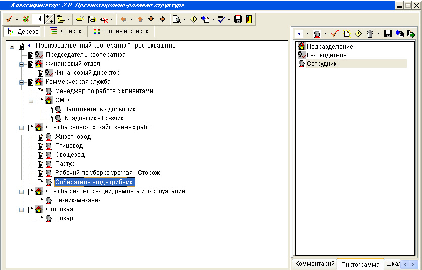Click the up arrow move icon

click(140, 19)
